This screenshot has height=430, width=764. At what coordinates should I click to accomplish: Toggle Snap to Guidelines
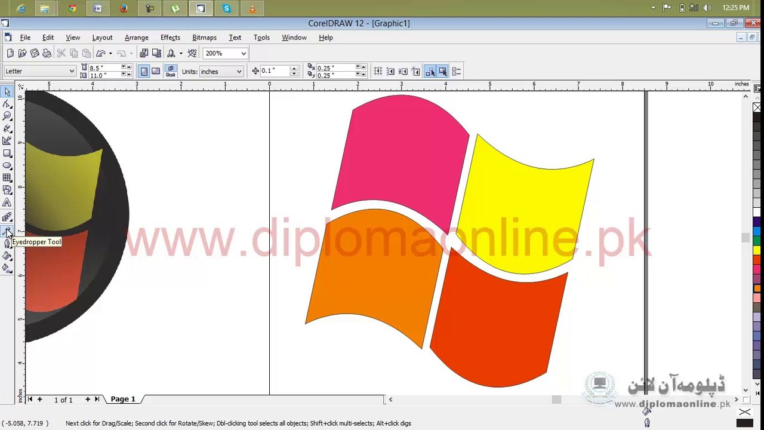tap(390, 72)
